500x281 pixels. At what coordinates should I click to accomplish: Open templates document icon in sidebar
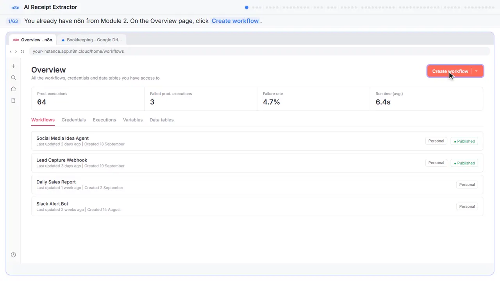tap(13, 100)
